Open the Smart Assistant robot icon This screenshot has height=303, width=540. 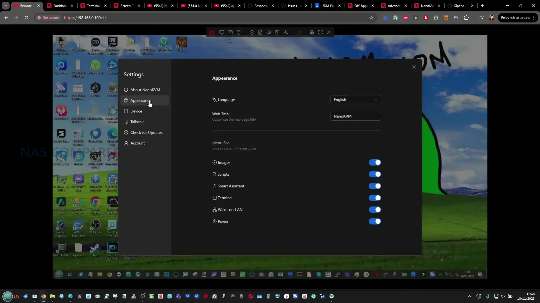[269, 32]
